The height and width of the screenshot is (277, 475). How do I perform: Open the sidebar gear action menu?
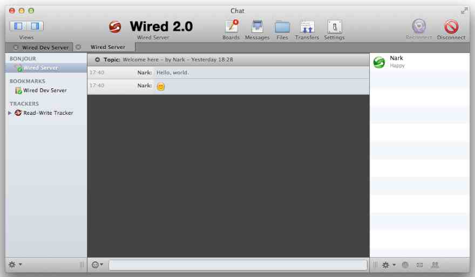coord(15,265)
